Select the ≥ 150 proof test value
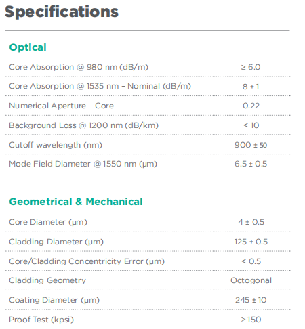 pos(251,320)
